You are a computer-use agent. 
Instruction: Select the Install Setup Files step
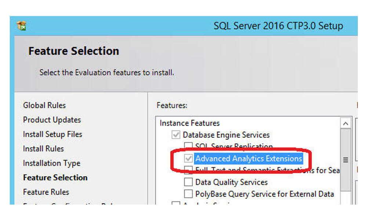pos(52,134)
